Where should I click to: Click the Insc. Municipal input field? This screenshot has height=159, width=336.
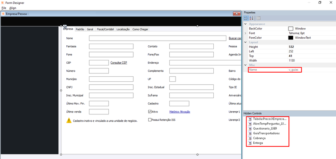coord(111,95)
